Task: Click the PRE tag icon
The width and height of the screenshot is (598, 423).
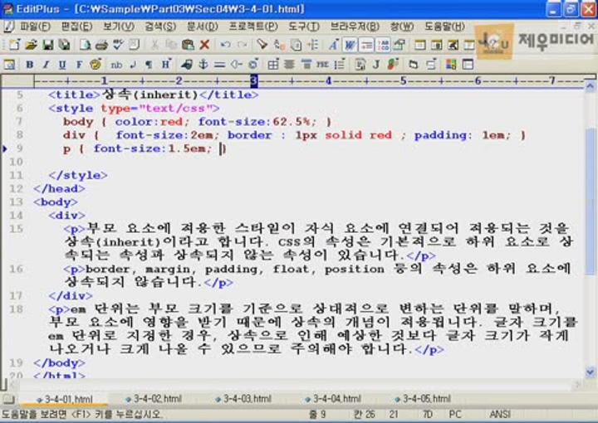Action: (322, 65)
